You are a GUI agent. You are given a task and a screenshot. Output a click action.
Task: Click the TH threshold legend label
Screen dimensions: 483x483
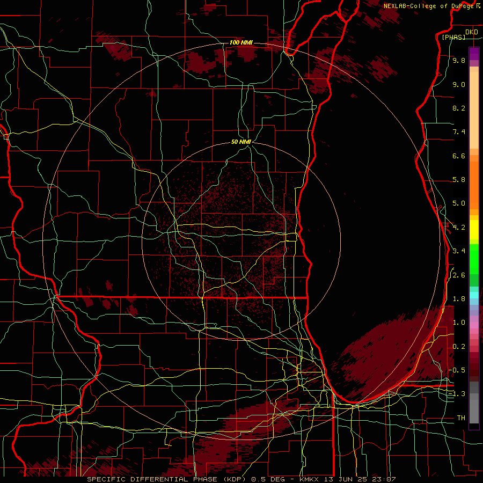461,418
